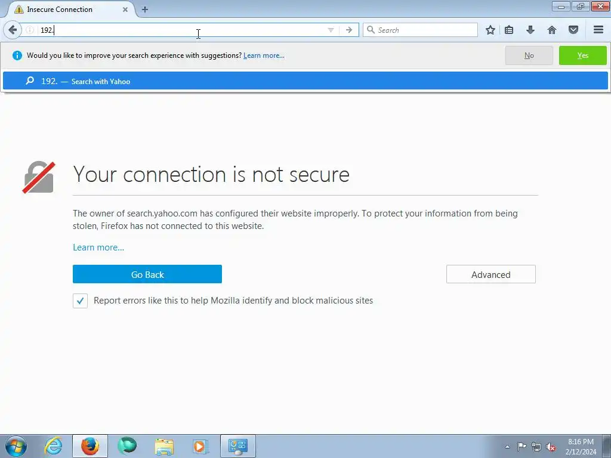Show bookmarks list icon

pyautogui.click(x=509, y=30)
